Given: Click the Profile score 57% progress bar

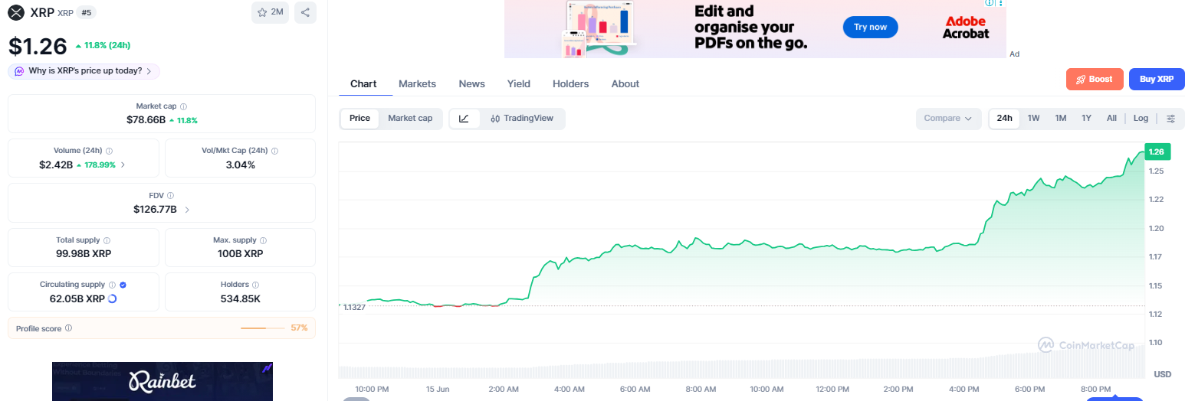Looking at the screenshot, I should [x=264, y=328].
